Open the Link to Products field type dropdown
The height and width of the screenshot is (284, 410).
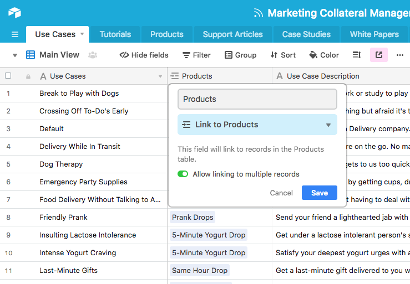257,125
